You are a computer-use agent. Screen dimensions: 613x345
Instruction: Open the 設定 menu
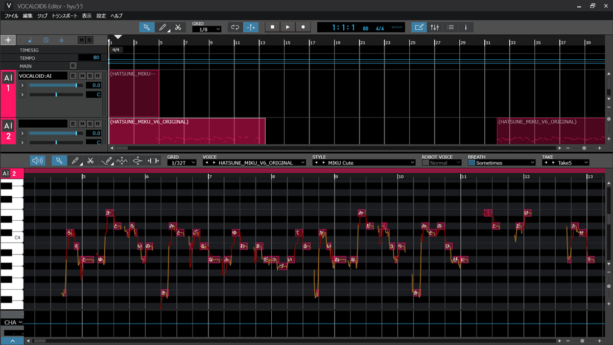click(x=101, y=16)
